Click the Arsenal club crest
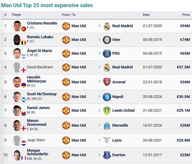The image size is (195, 164). [107, 82]
